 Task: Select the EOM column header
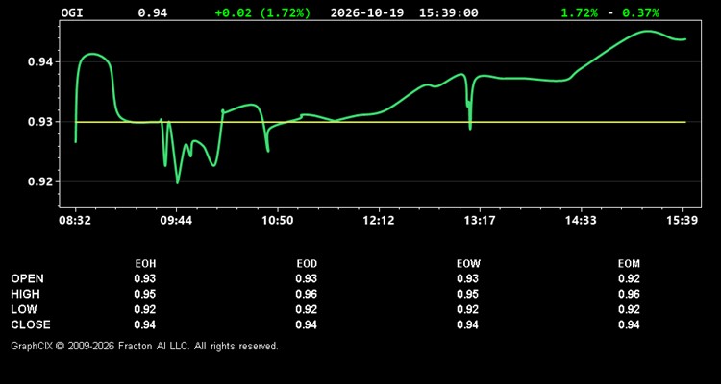629,264
